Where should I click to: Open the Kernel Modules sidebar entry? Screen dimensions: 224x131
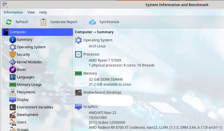click(x=29, y=62)
